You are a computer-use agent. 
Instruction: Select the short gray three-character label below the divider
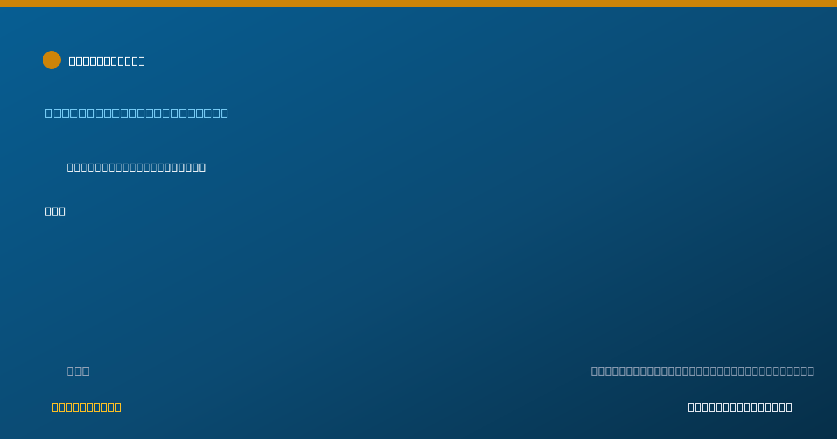point(78,371)
